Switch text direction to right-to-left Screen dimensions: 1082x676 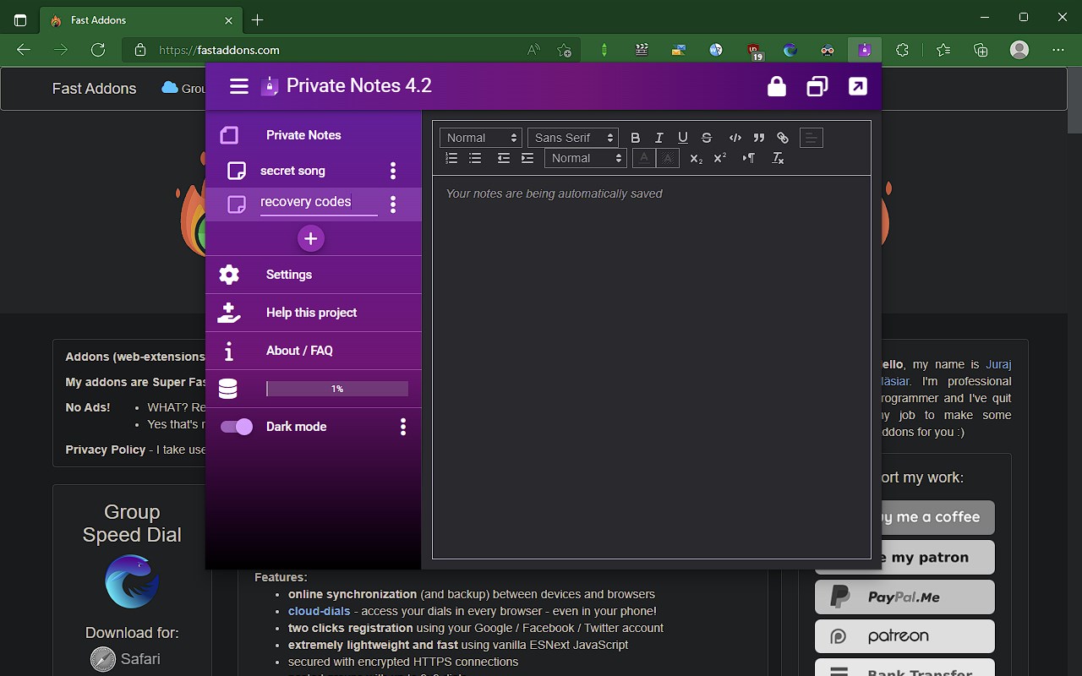tap(749, 158)
